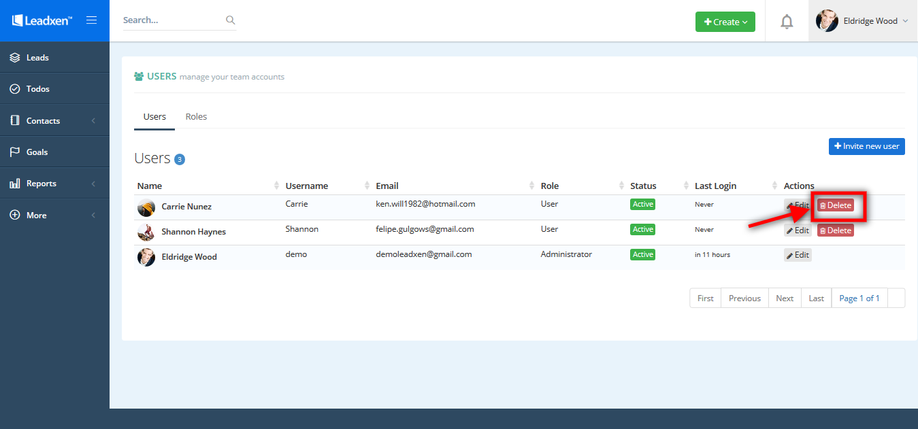The width and height of the screenshot is (918, 429).
Task: Delete the Carrie Nunez user
Action: tap(836, 205)
